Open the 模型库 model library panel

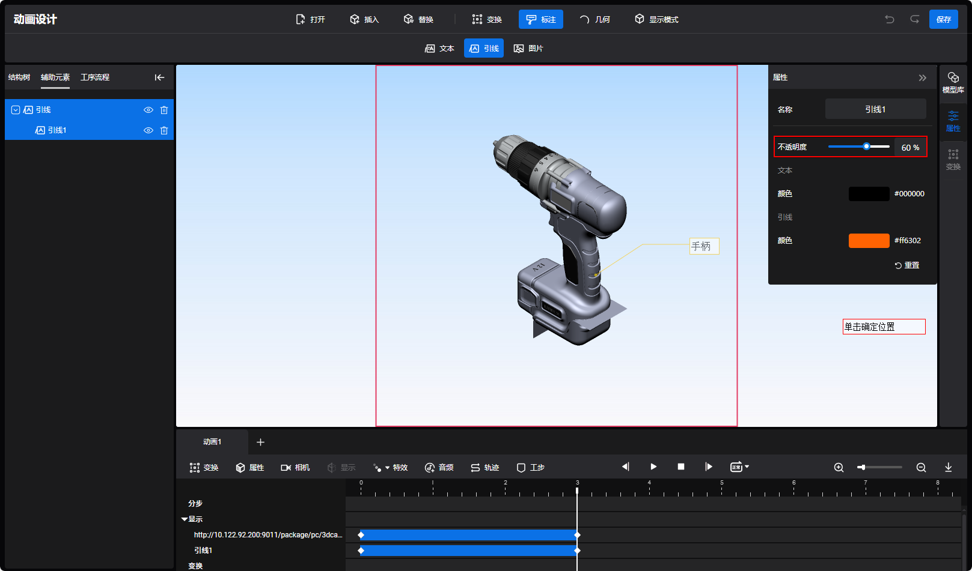[x=953, y=82]
